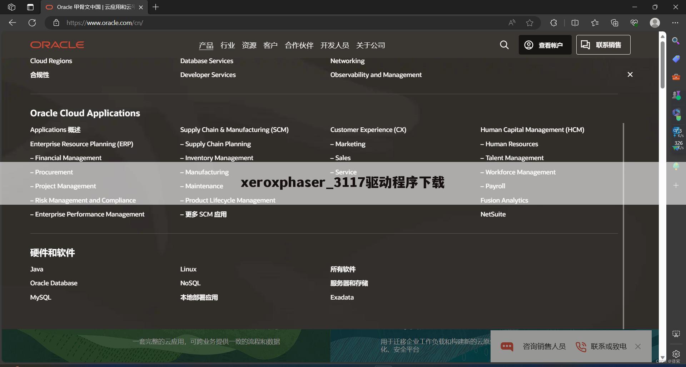Viewport: 686px width, 367px height.
Task: Open the browser profile avatar
Action: click(655, 23)
